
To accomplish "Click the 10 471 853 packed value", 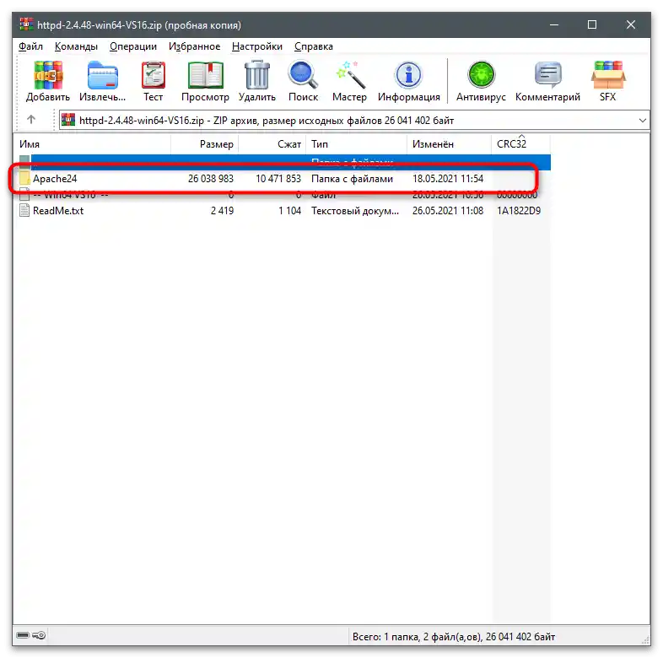I will (x=278, y=179).
